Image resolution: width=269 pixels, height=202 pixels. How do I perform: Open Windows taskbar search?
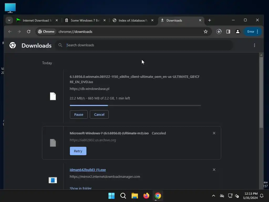(123, 196)
